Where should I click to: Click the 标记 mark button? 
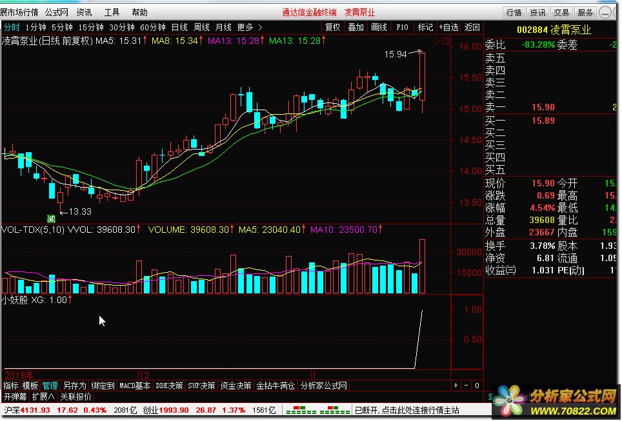(x=425, y=27)
